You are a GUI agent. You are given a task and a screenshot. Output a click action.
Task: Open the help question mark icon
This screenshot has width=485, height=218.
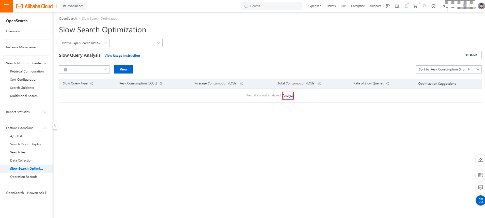pos(433,6)
